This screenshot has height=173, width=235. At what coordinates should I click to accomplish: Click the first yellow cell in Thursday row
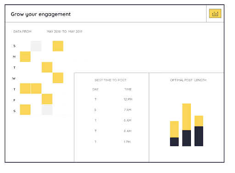tap(25, 89)
